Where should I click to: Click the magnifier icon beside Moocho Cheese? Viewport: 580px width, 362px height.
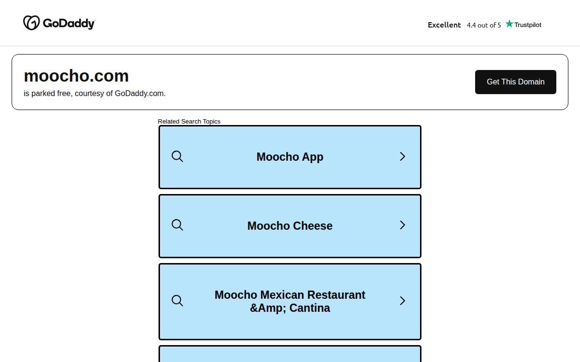tap(177, 225)
